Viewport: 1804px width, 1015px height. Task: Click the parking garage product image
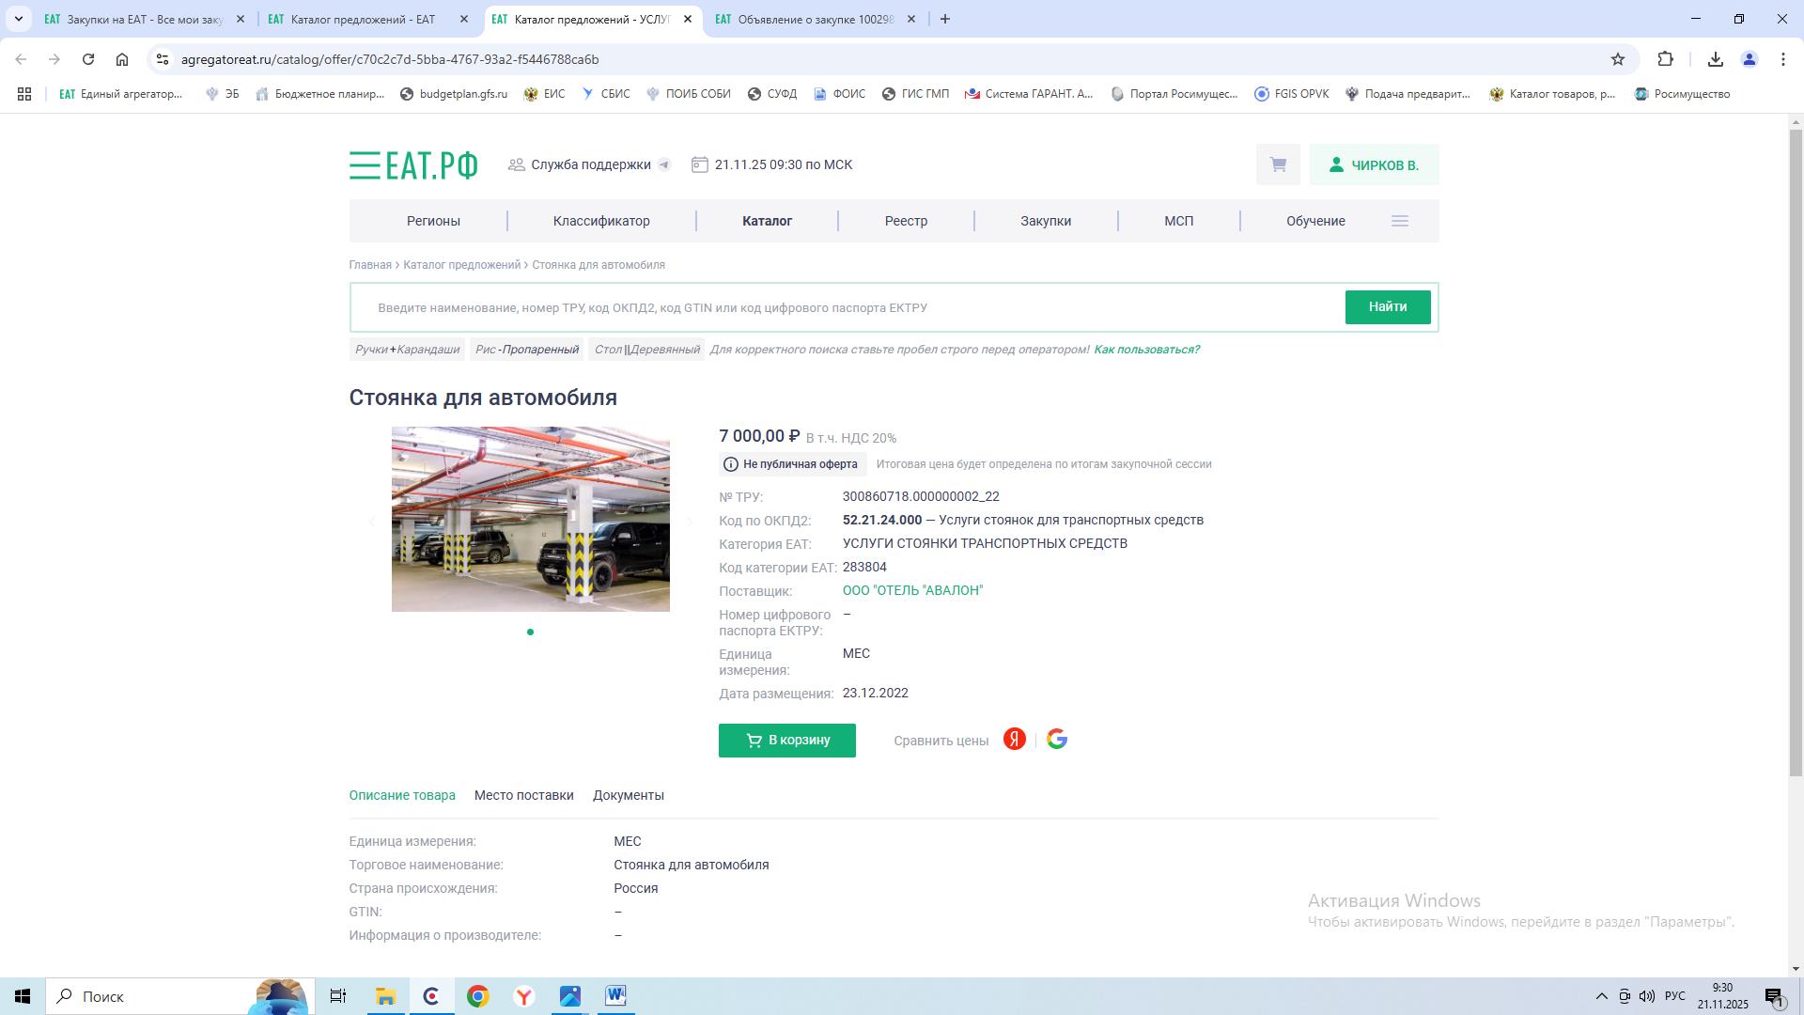coord(531,519)
